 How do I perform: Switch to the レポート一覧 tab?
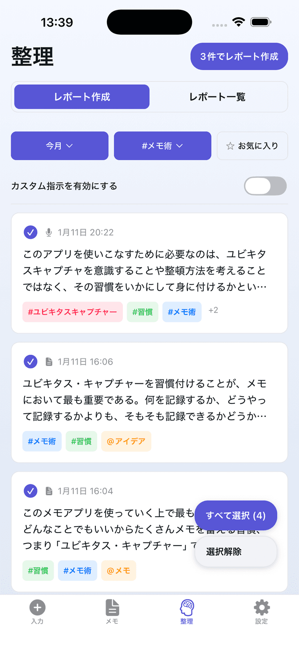tap(218, 96)
